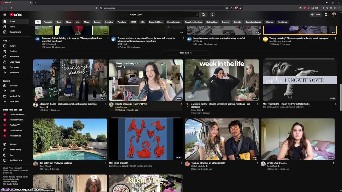Open options for single after 8 years video
Image resolution: width=342 pixels, height=192 pixels.
click(333, 163)
